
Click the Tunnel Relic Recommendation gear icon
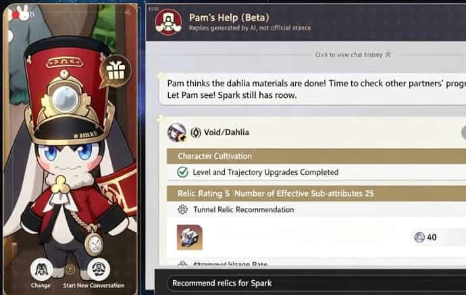tap(182, 209)
